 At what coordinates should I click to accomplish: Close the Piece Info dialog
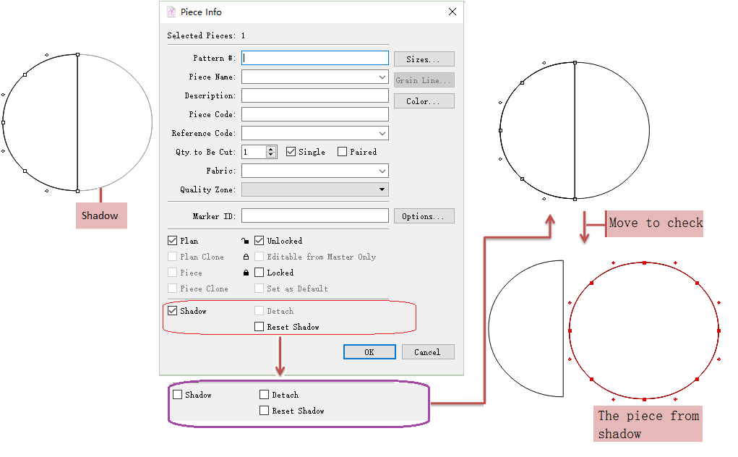coord(452,12)
